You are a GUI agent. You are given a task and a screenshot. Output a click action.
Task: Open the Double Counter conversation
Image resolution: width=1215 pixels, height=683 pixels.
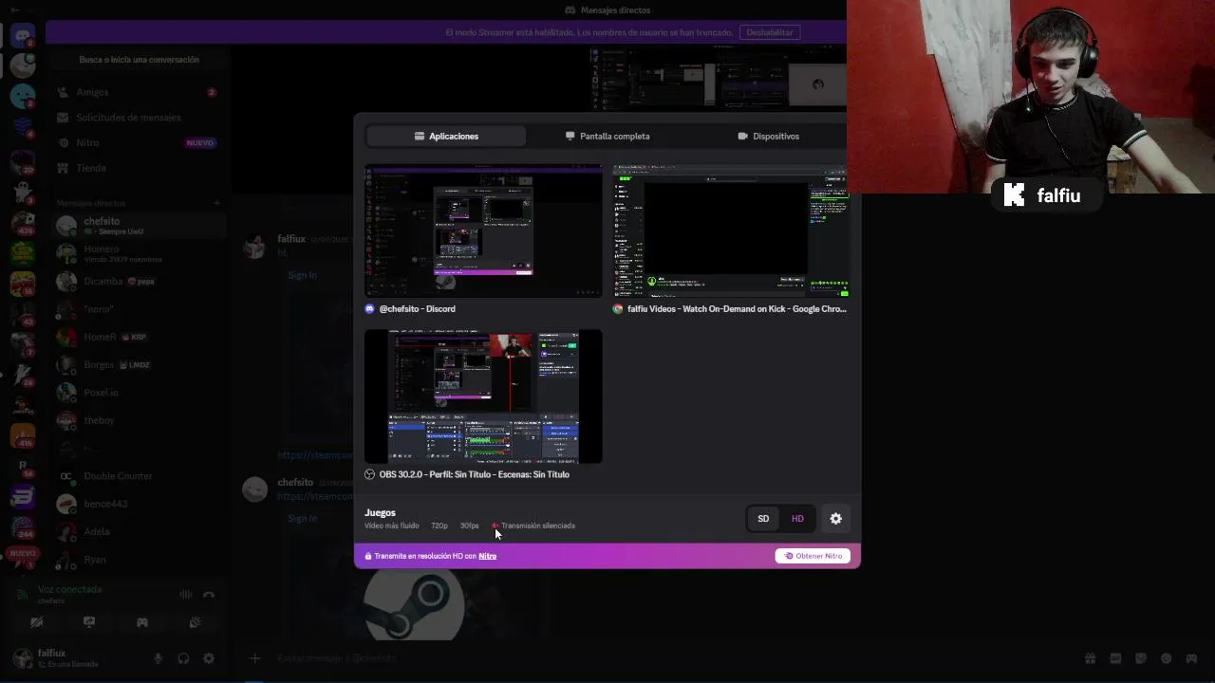(138, 476)
